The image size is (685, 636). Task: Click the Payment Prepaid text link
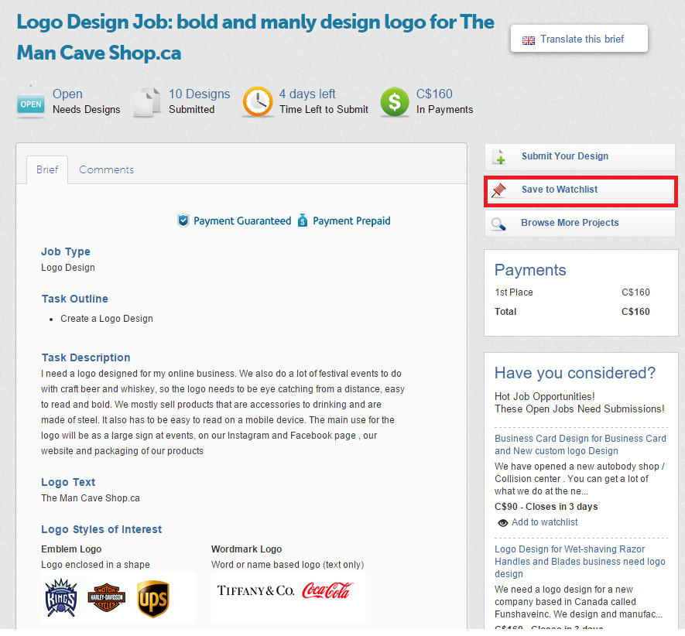click(x=351, y=221)
